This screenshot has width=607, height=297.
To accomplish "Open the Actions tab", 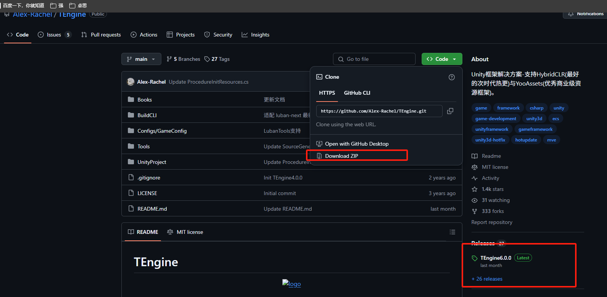I will [x=144, y=35].
